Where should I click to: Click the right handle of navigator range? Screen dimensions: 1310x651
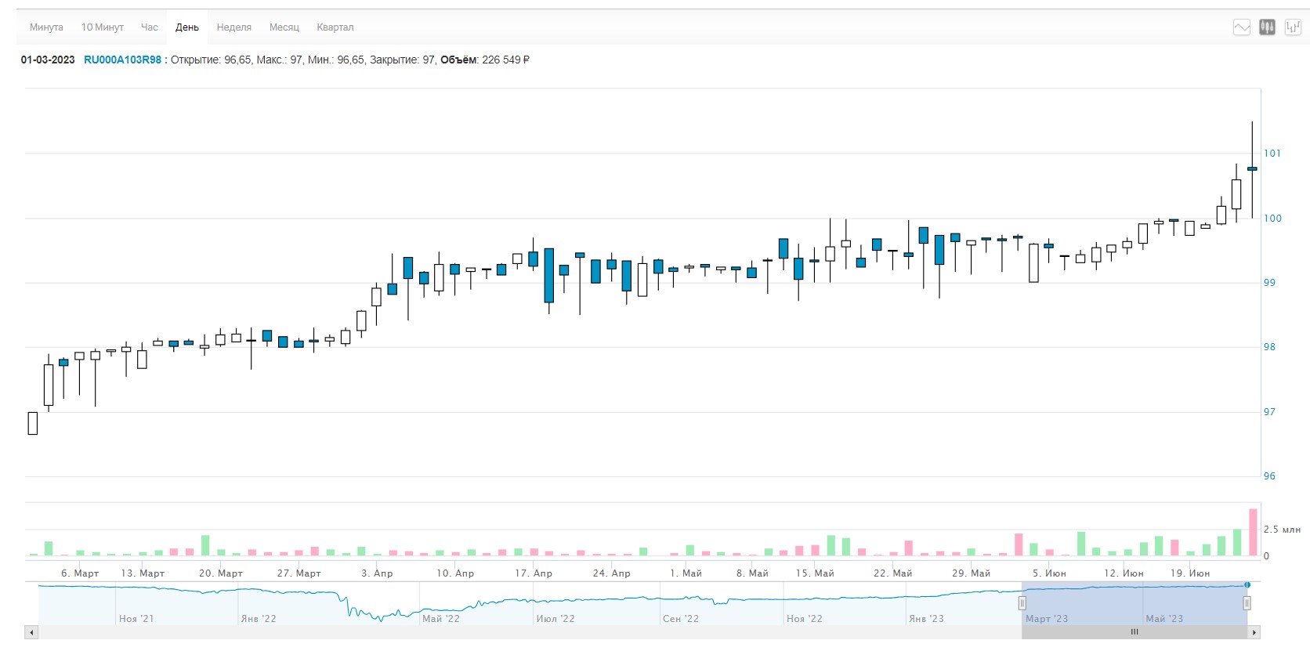(1247, 603)
